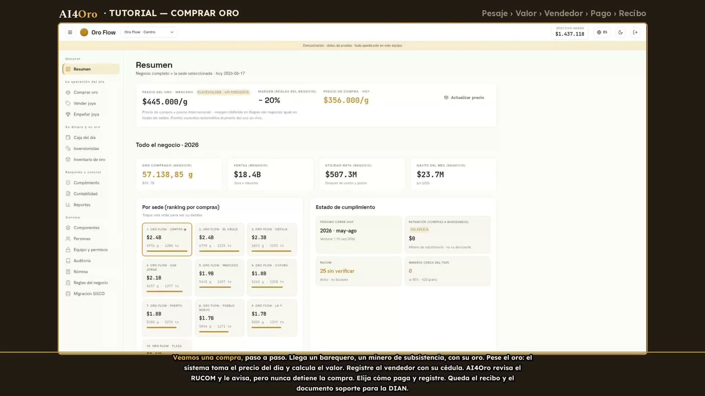Toggle dark mode moon icon
Viewport: 705px width, 396px height.
coord(621,32)
